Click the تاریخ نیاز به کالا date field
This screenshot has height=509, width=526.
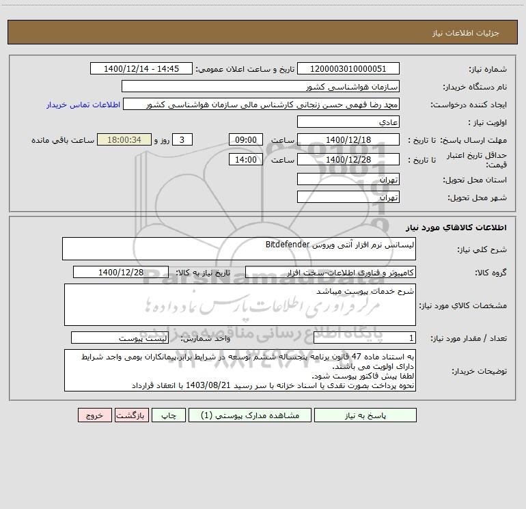tap(121, 272)
